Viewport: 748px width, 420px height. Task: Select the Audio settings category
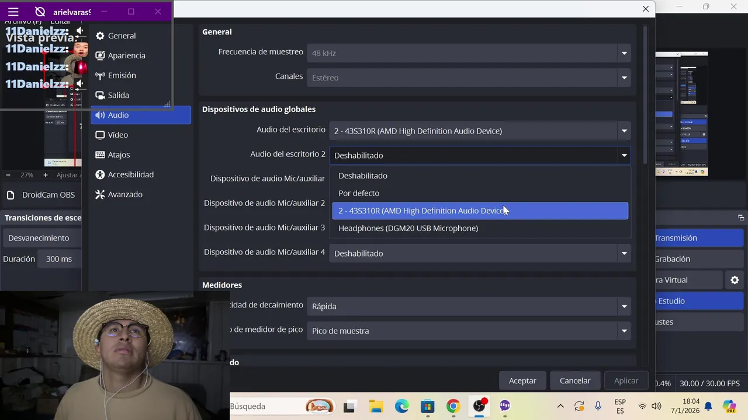(141, 115)
